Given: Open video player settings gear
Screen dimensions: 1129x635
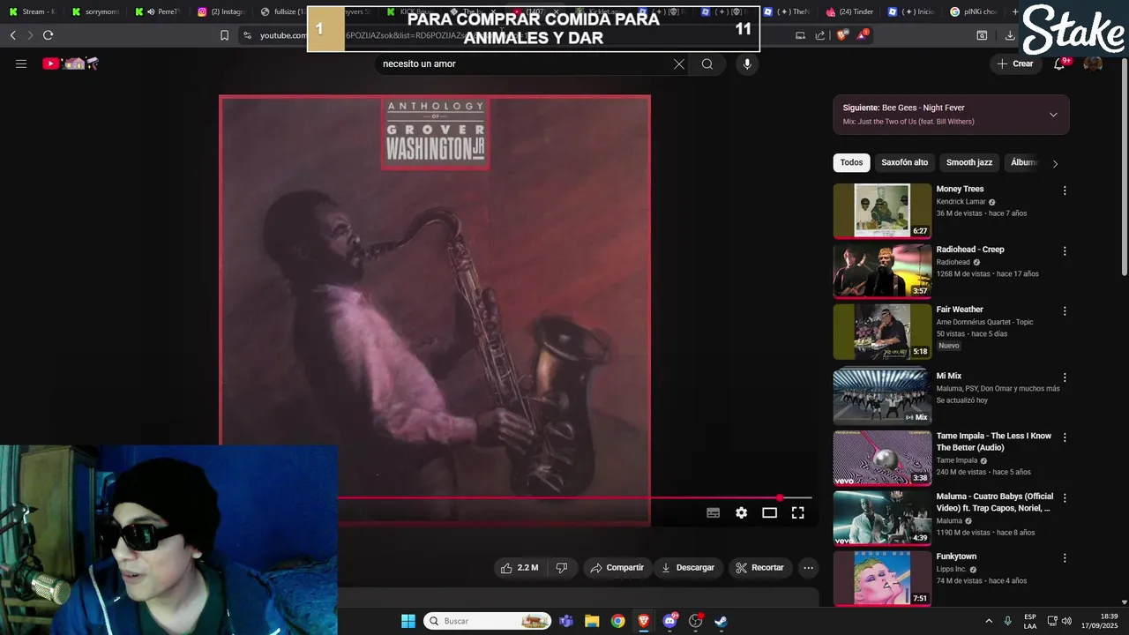Looking at the screenshot, I should point(742,512).
